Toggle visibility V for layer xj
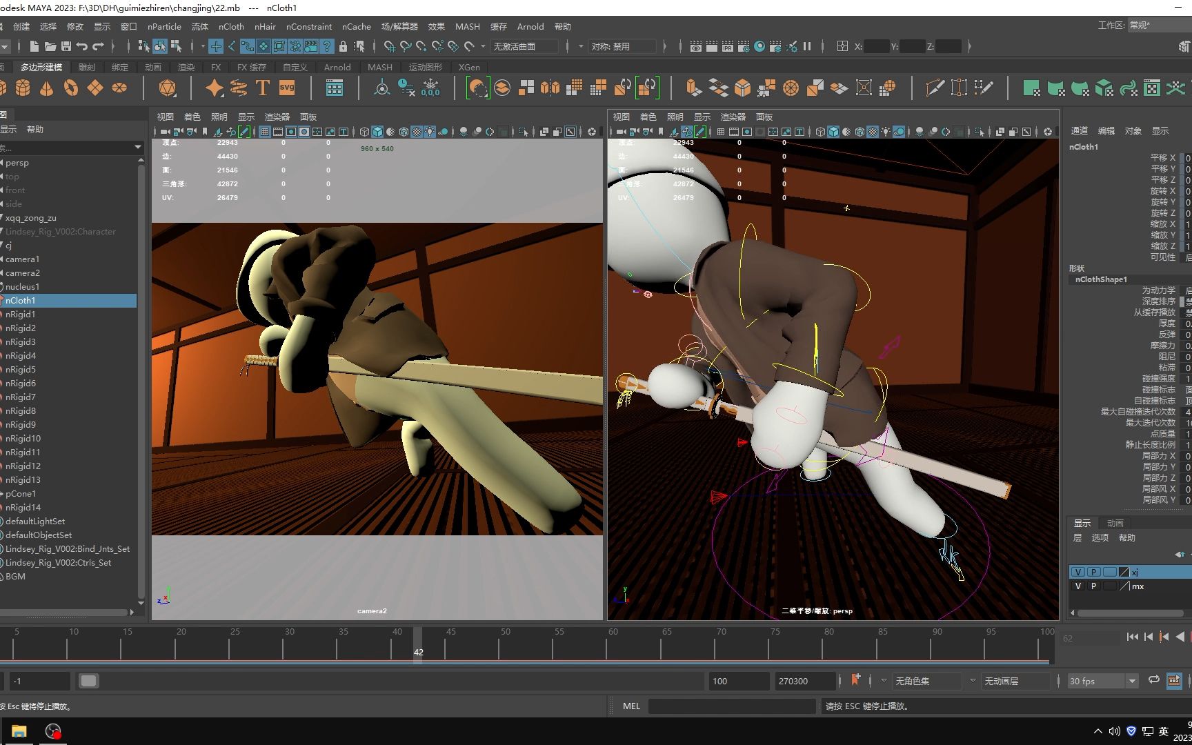The height and width of the screenshot is (745, 1192). coord(1078,572)
